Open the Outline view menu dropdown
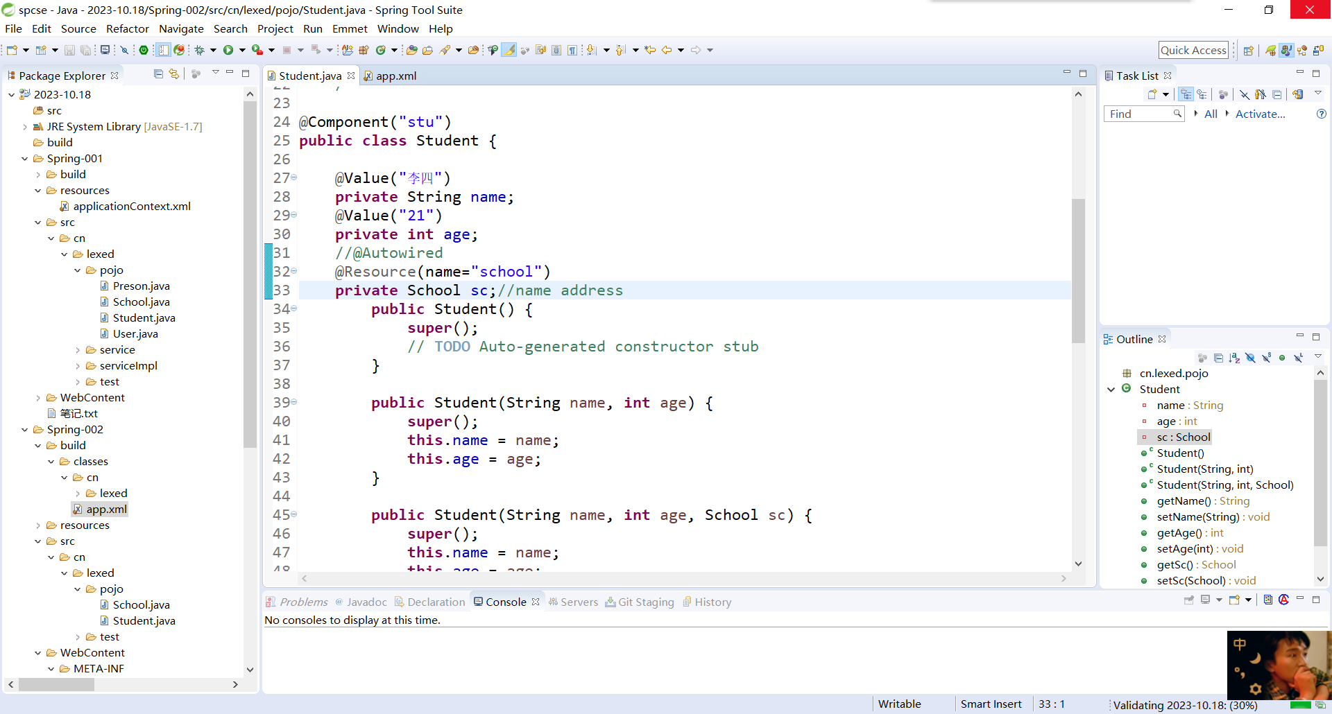This screenshot has width=1332, height=714. coord(1318,356)
